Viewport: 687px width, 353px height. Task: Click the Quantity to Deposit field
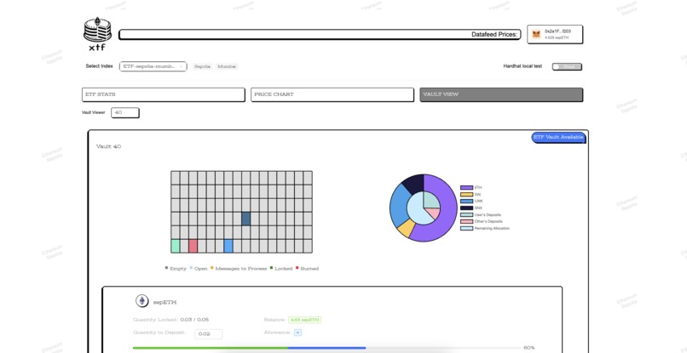tap(208, 333)
